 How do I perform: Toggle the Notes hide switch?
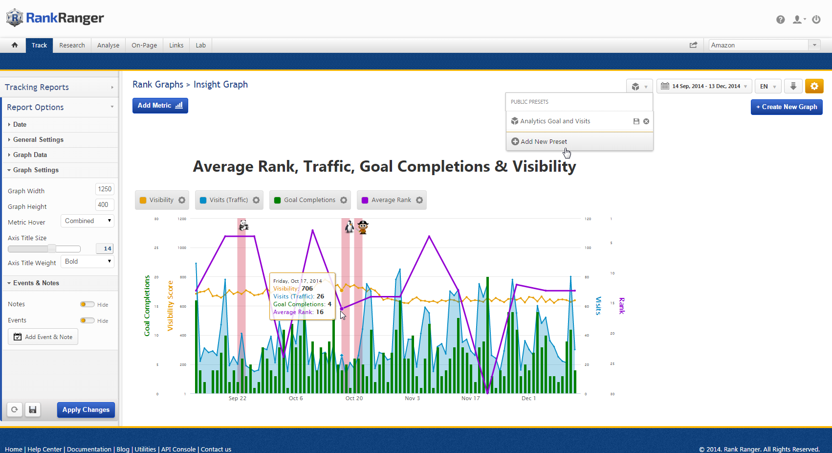[87, 304]
